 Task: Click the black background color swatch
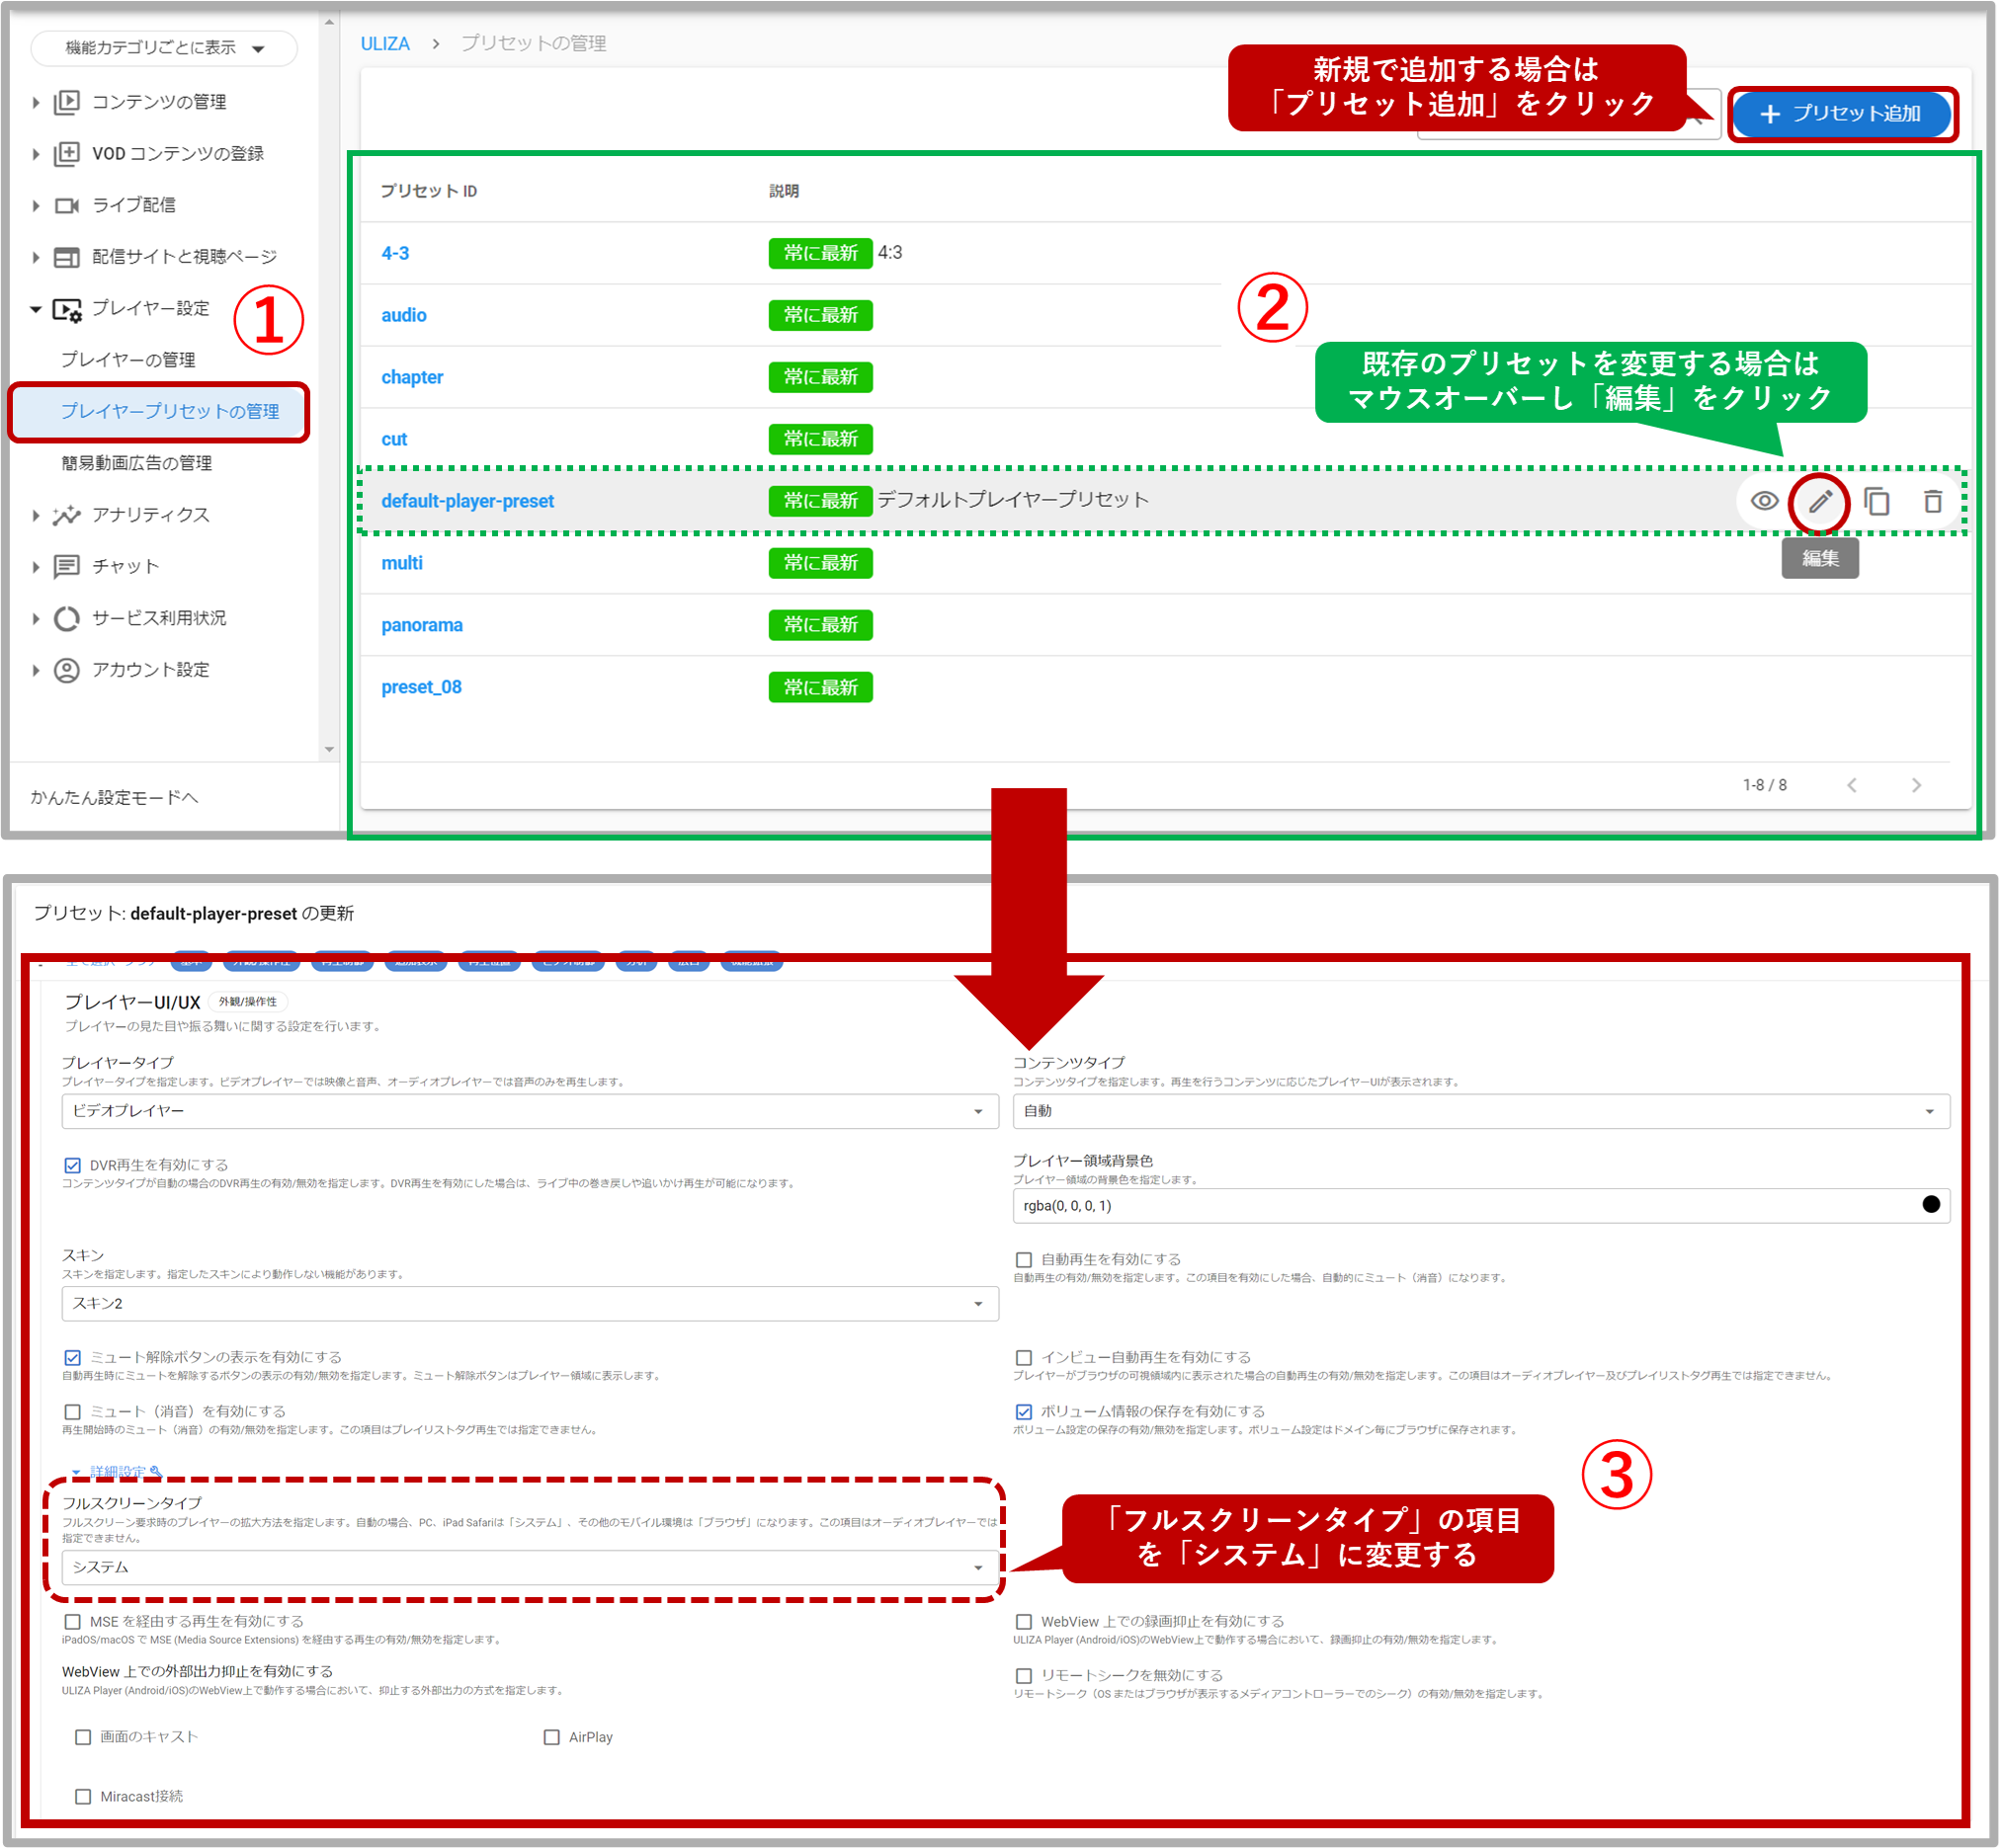1930,1204
